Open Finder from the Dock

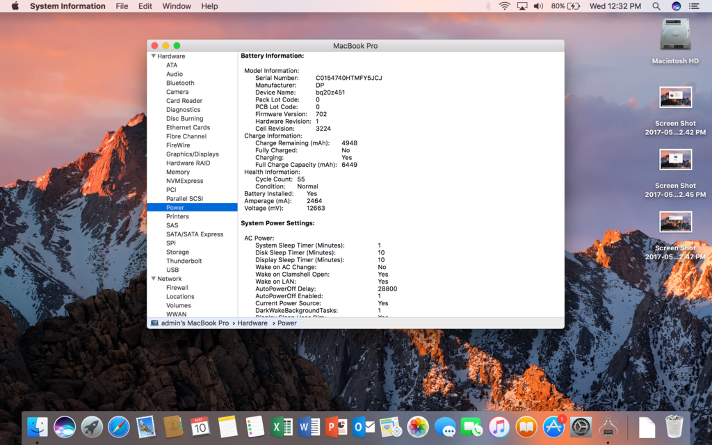tap(38, 427)
